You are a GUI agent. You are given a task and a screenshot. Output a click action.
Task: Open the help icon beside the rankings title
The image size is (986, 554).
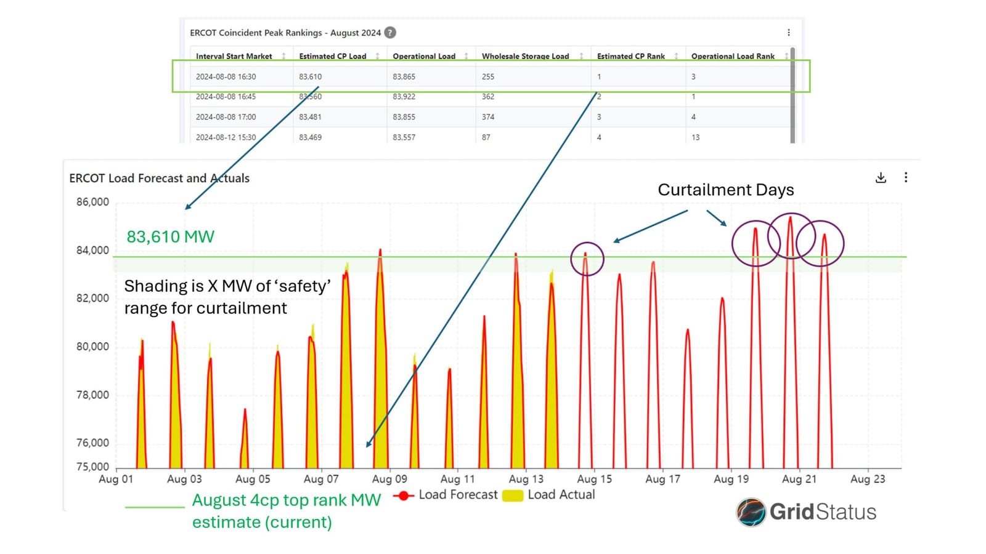pyautogui.click(x=389, y=33)
